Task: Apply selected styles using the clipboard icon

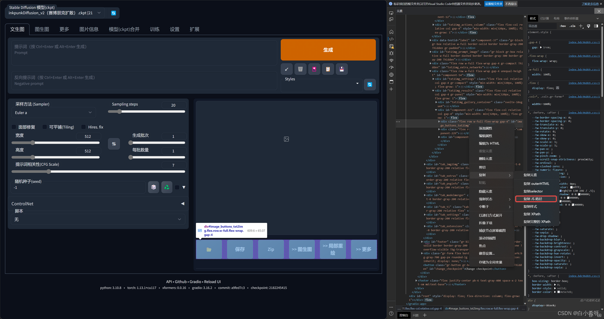Action: [328, 69]
